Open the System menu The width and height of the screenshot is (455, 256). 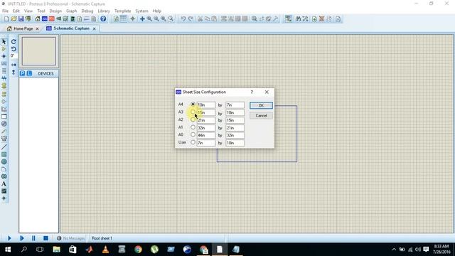141,11
